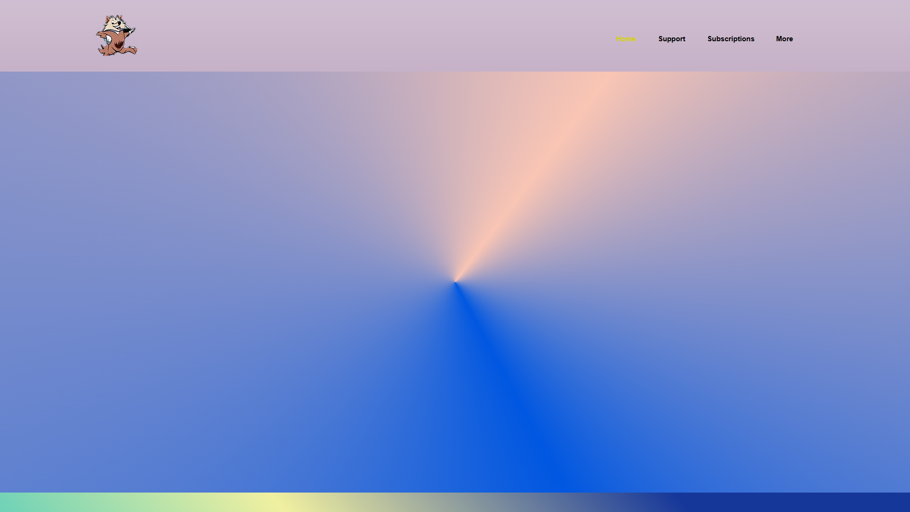Expand the More navigation menu
The height and width of the screenshot is (512, 910).
point(784,39)
